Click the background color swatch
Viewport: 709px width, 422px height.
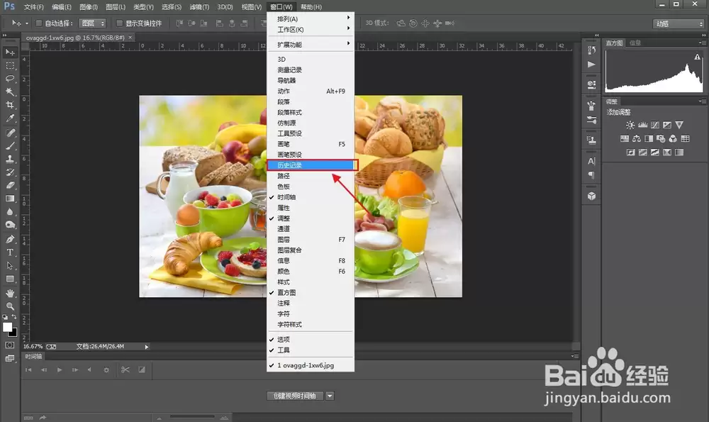click(x=13, y=333)
